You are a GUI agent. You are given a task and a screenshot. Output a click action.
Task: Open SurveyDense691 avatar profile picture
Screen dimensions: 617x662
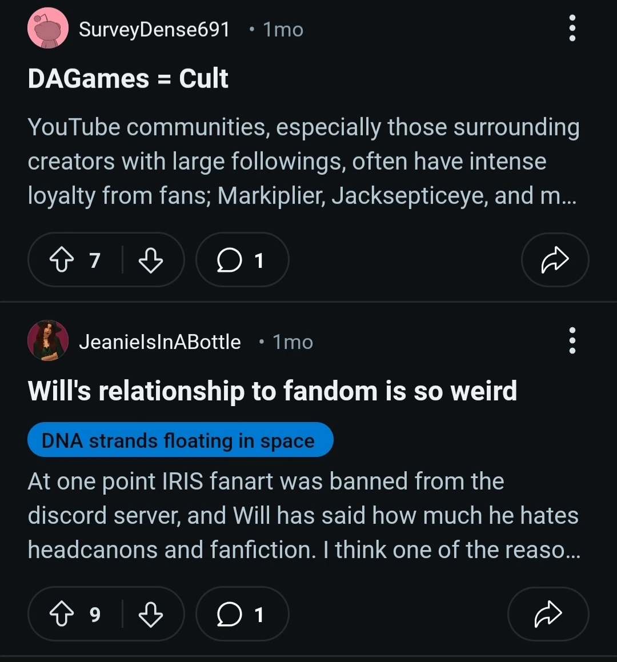pos(48,29)
